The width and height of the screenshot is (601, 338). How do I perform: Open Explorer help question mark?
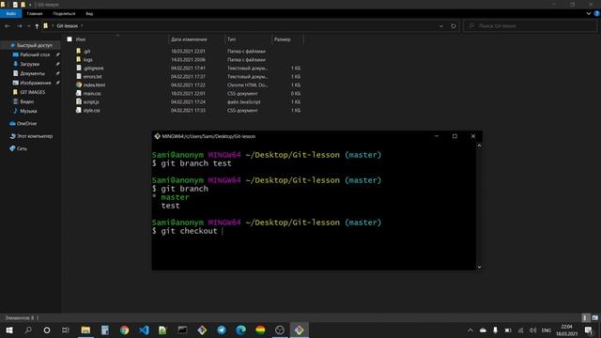point(597,13)
